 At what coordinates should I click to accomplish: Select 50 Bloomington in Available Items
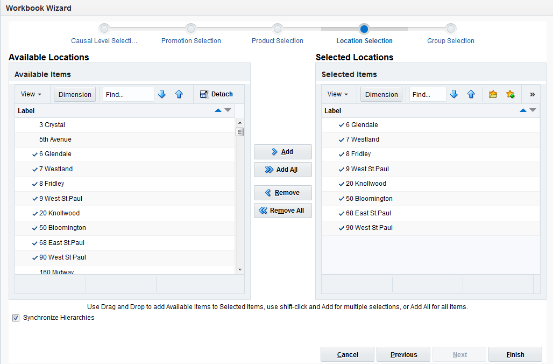coord(125,228)
